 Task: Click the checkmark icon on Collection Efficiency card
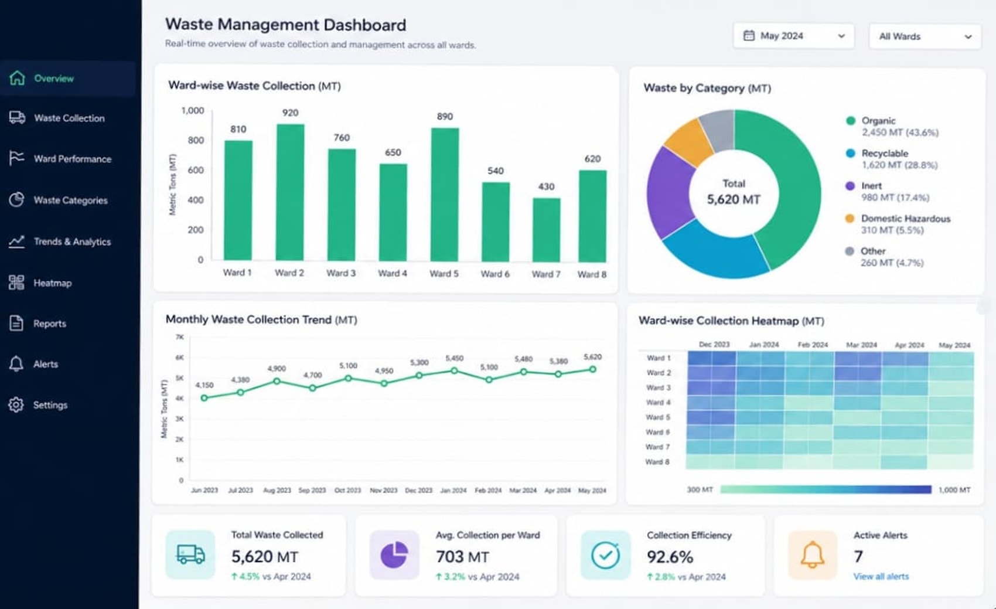(x=605, y=555)
